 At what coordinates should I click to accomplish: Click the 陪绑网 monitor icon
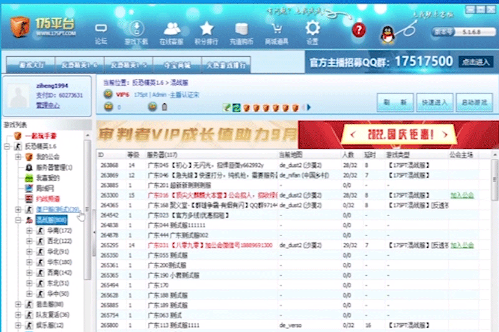29,188
